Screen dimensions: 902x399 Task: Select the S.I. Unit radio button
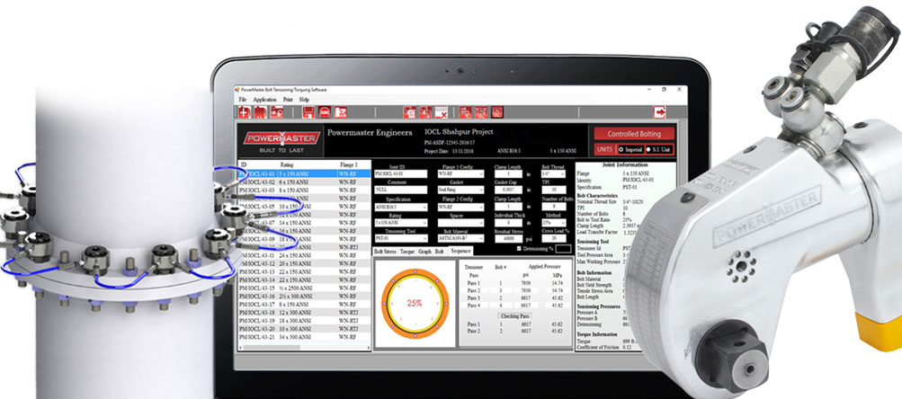pos(648,149)
